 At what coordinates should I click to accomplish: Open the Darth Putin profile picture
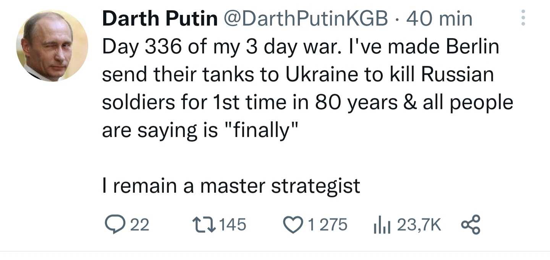point(52,46)
